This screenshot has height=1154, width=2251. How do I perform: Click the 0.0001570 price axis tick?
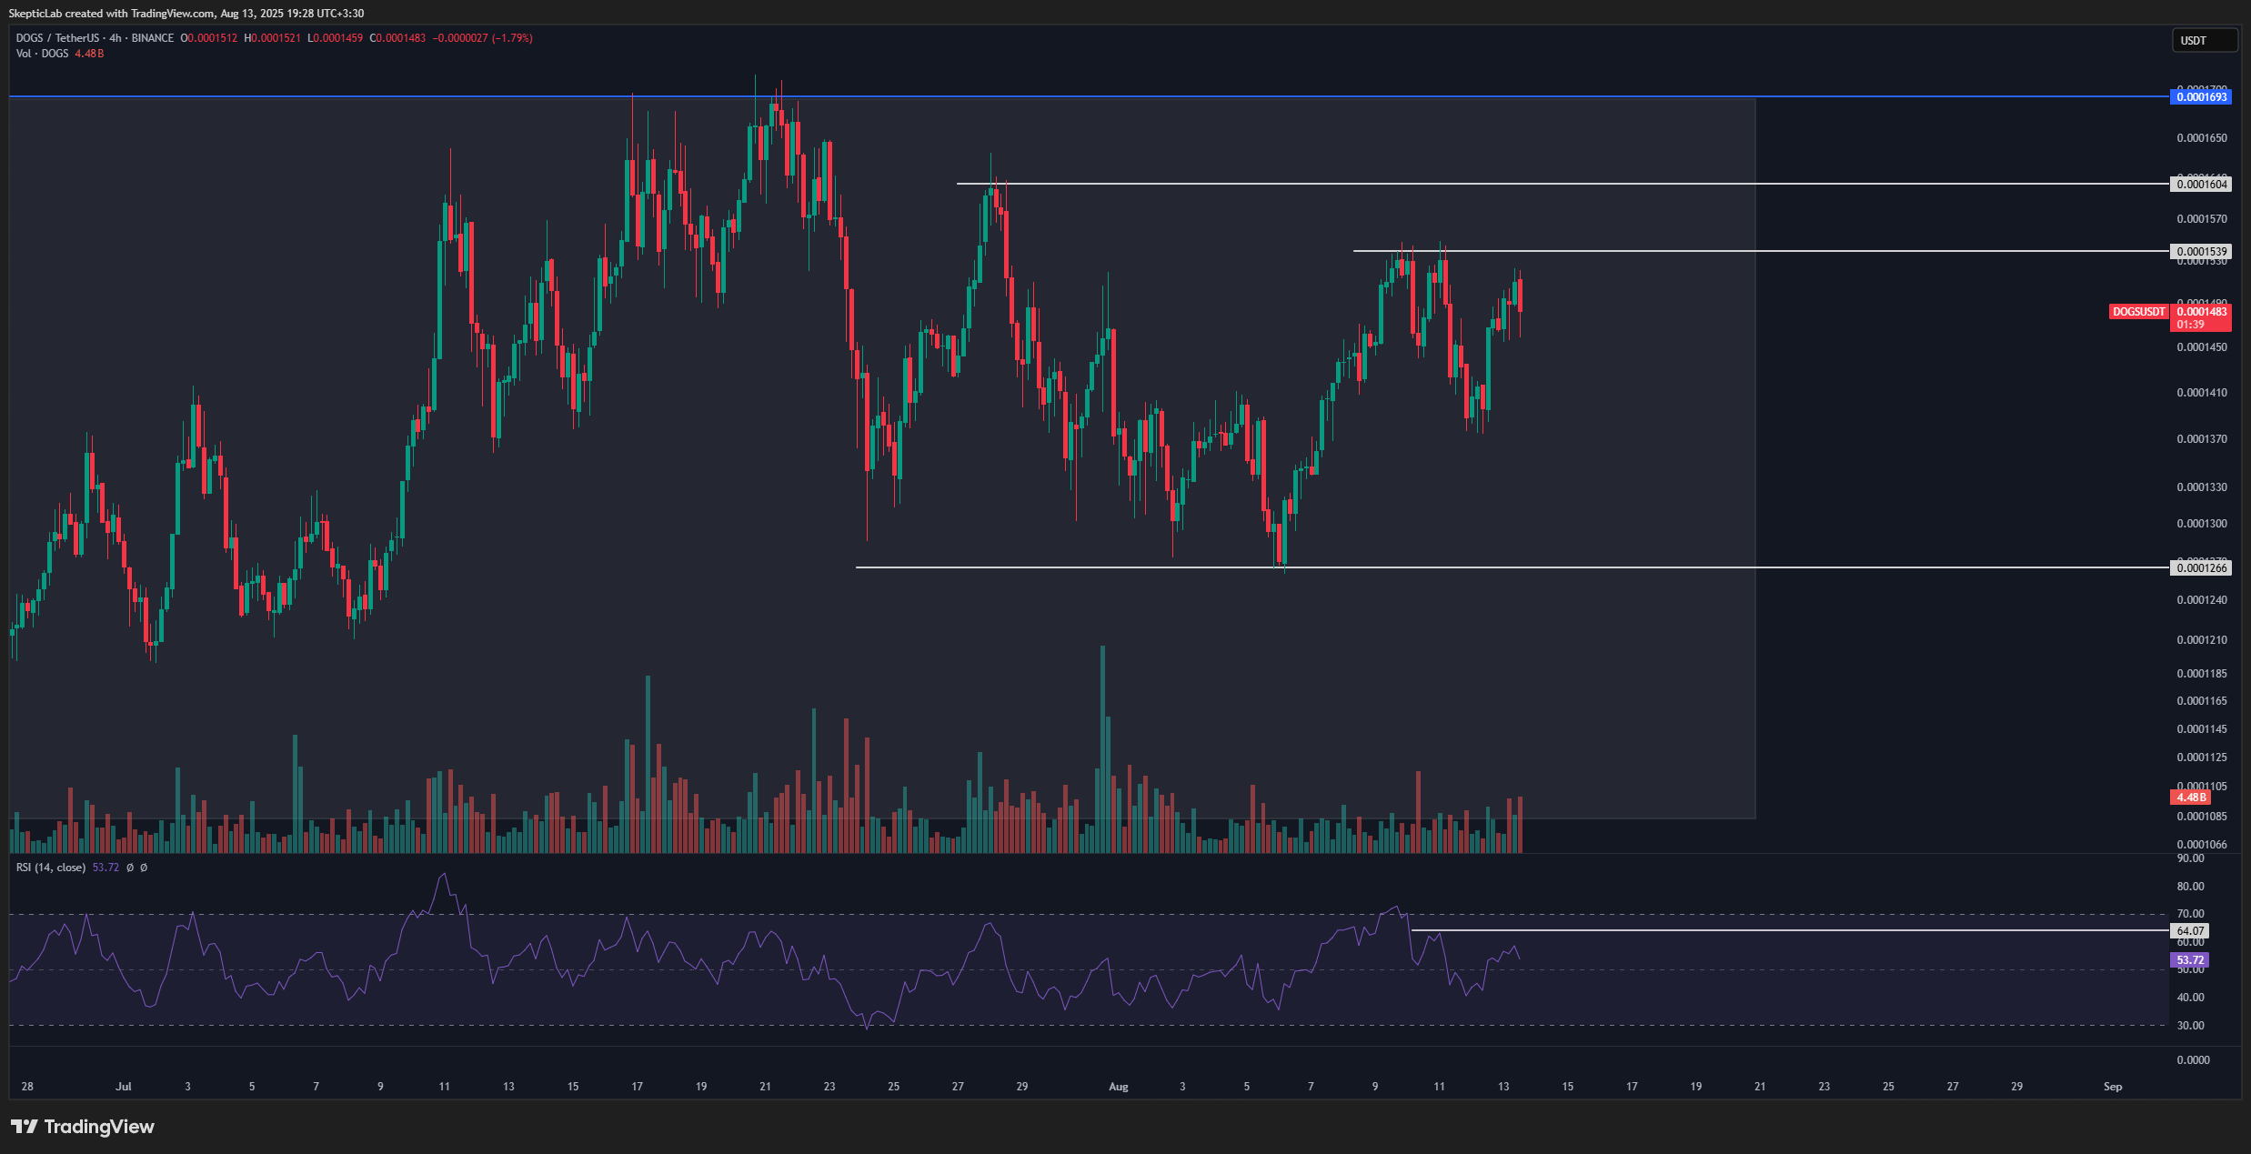pyautogui.click(x=2201, y=219)
